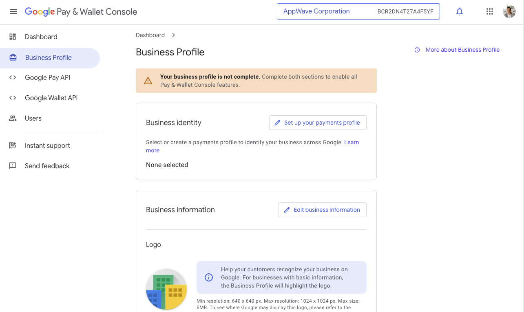Select Business Profile in the sidebar
This screenshot has height=312, width=524.
50,57
